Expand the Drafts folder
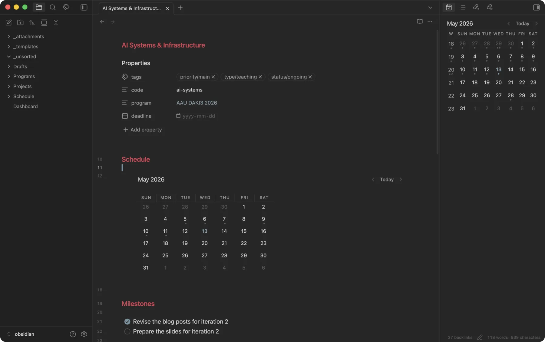Screen dimensions: 545x342 point(9,67)
